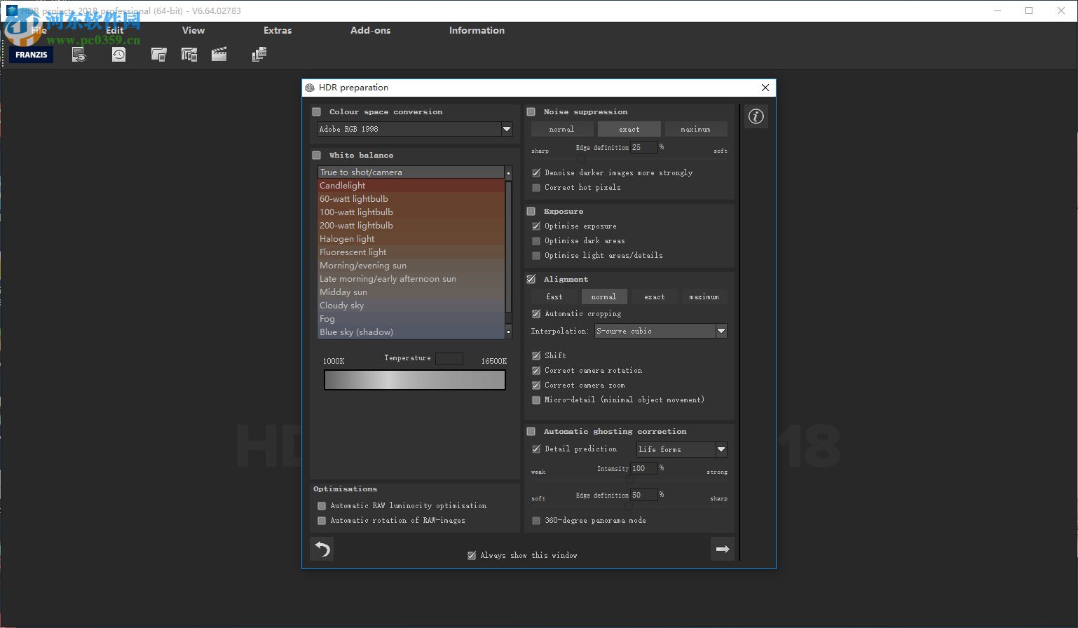The width and height of the screenshot is (1078, 628).
Task: Open the Interpolation S-curve cubic dropdown
Action: click(x=721, y=330)
